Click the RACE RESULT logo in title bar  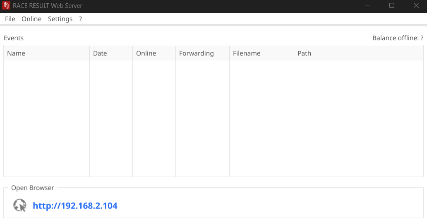point(6,6)
